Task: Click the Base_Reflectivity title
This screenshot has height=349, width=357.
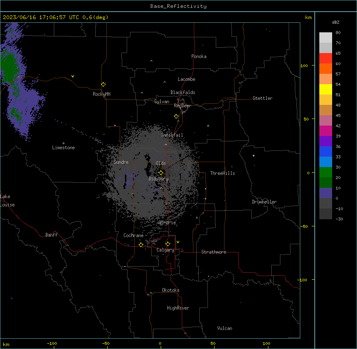Action: pyautogui.click(x=178, y=6)
